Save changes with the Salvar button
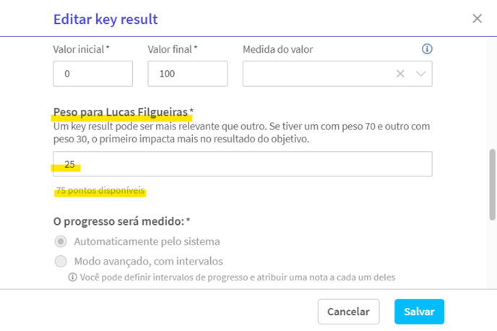Viewport: 497px width, 331px height. coord(419,311)
